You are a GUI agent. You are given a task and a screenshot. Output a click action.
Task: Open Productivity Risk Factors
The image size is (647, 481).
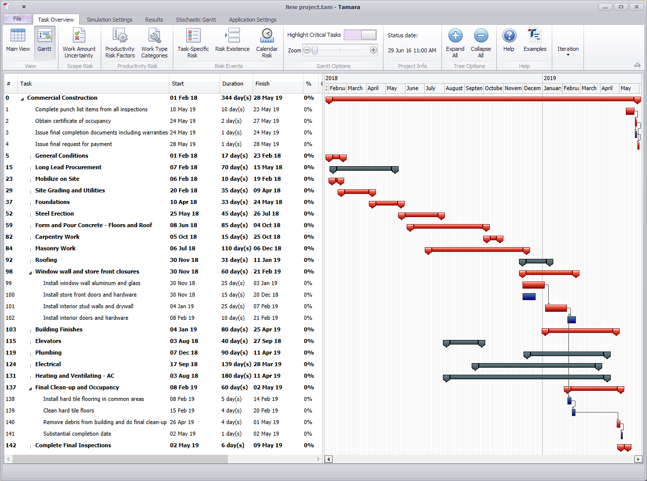pos(119,40)
